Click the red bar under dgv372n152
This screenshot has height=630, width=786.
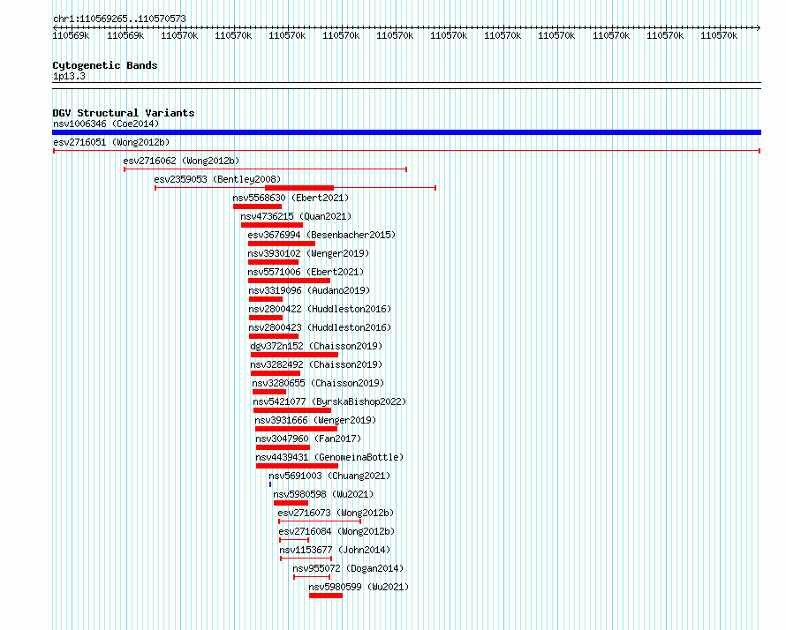tap(294, 355)
